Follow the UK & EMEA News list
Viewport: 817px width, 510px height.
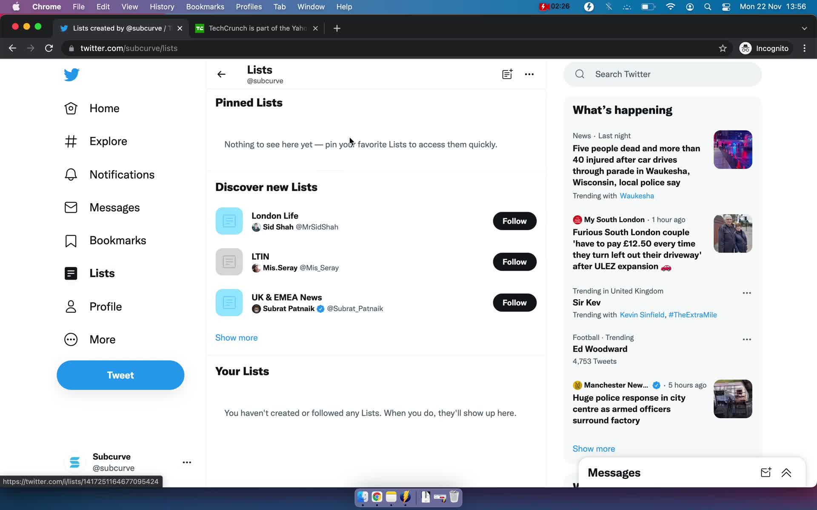(x=515, y=303)
